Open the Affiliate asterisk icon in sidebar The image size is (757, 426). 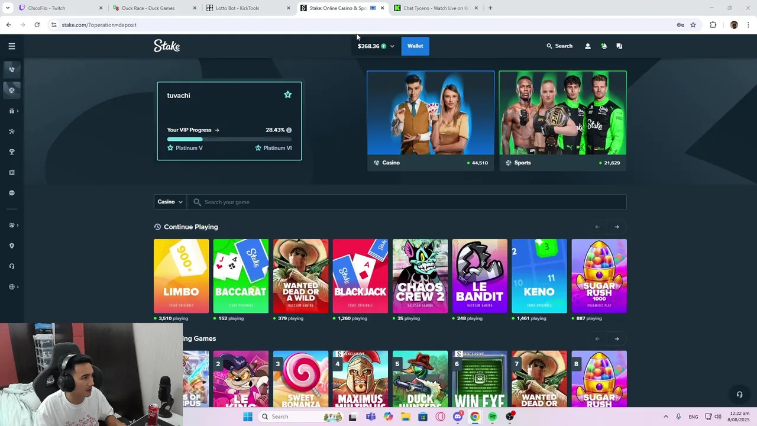(11, 131)
